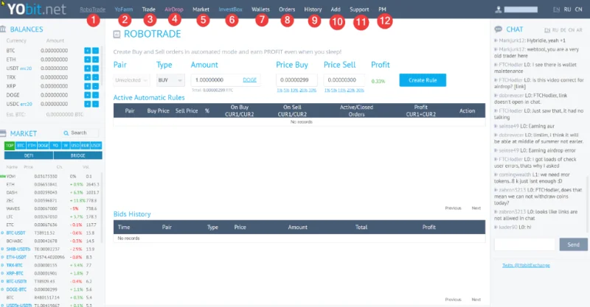Click the plus icon in the XRP balance row
The width and height of the screenshot is (590, 307).
(x=87, y=86)
